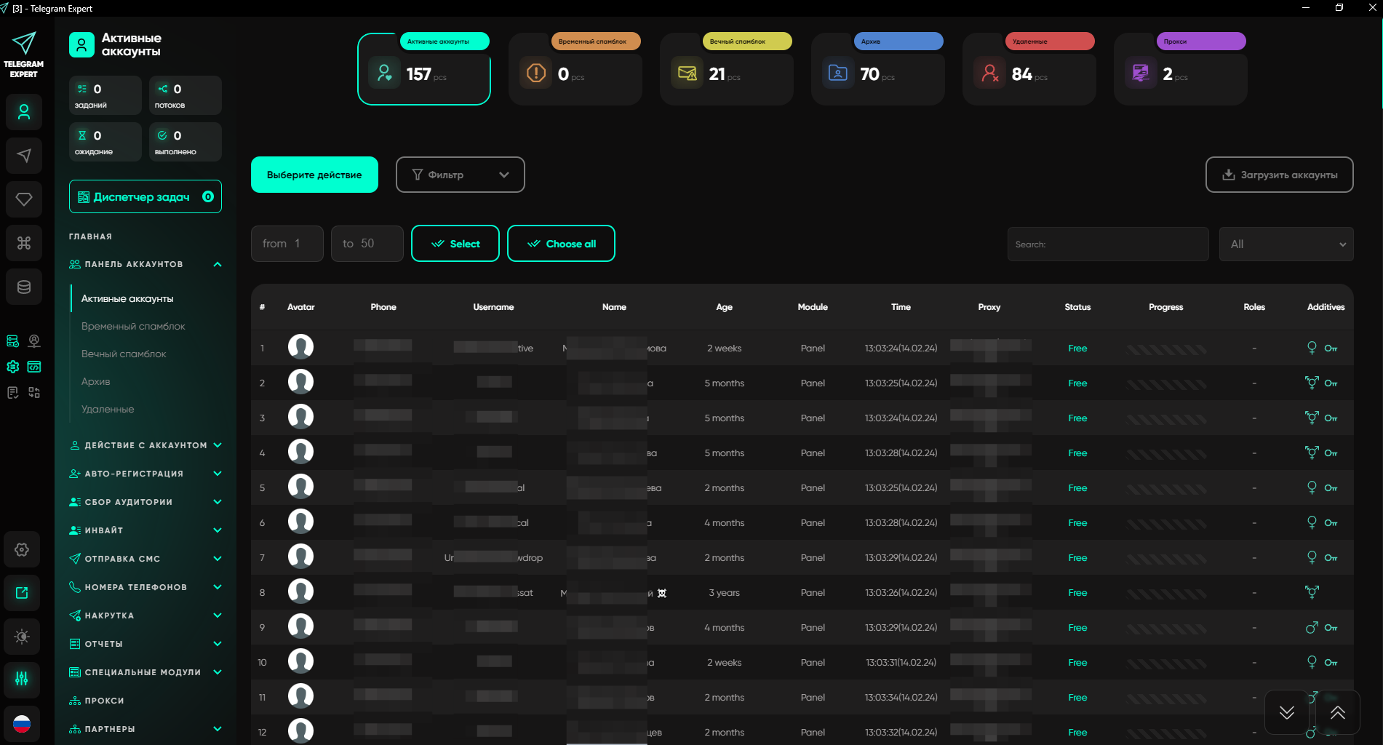Click the command-key symbol sidebar icon
This screenshot has width=1383, height=745.
coord(24,243)
